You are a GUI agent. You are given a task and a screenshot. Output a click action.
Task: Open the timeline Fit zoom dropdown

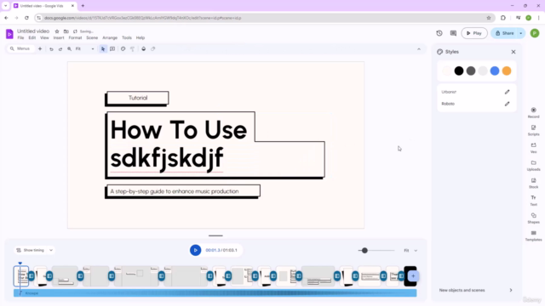point(410,251)
